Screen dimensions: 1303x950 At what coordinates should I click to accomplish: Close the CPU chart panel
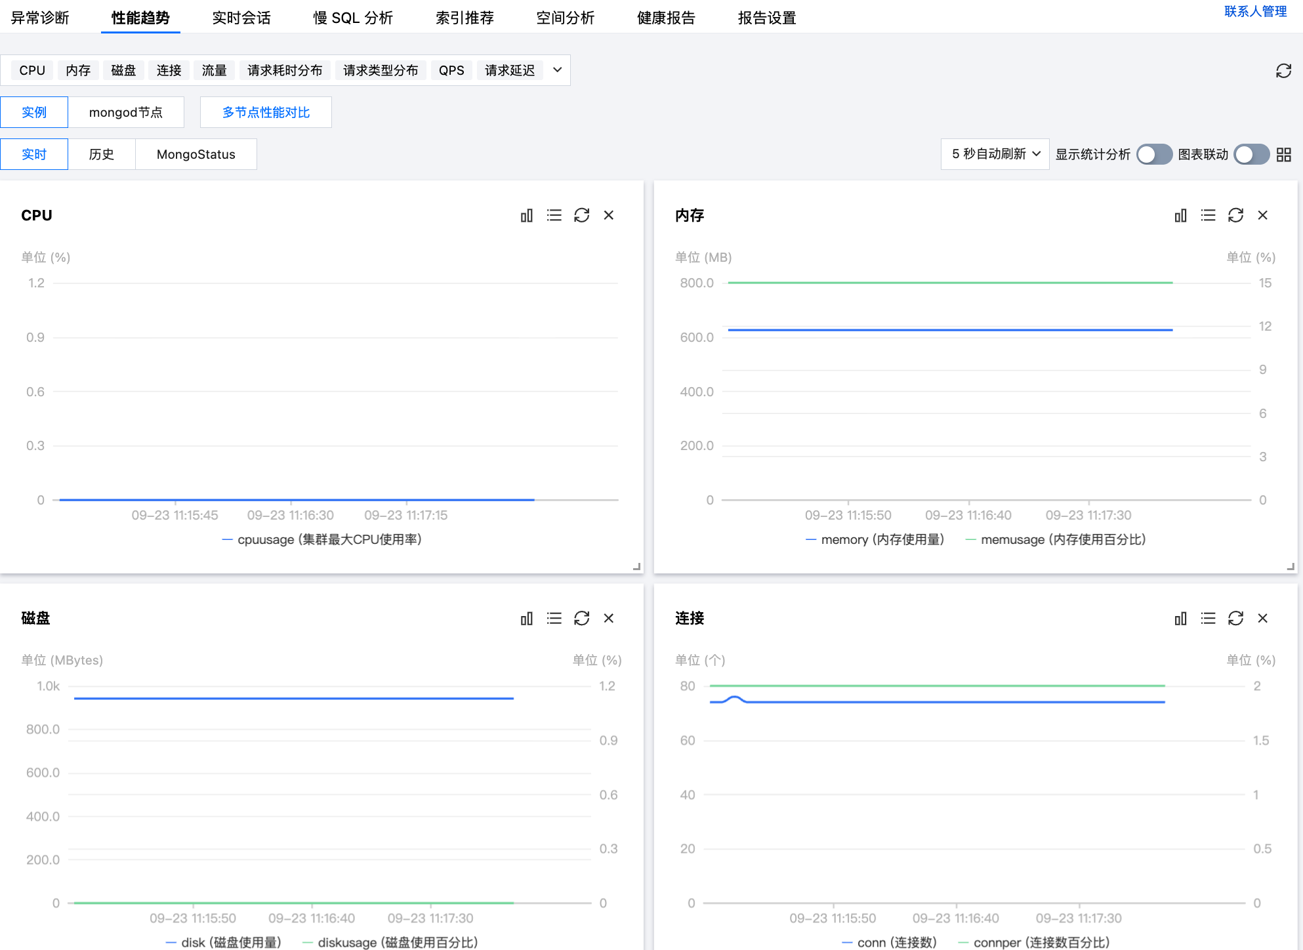click(x=609, y=216)
